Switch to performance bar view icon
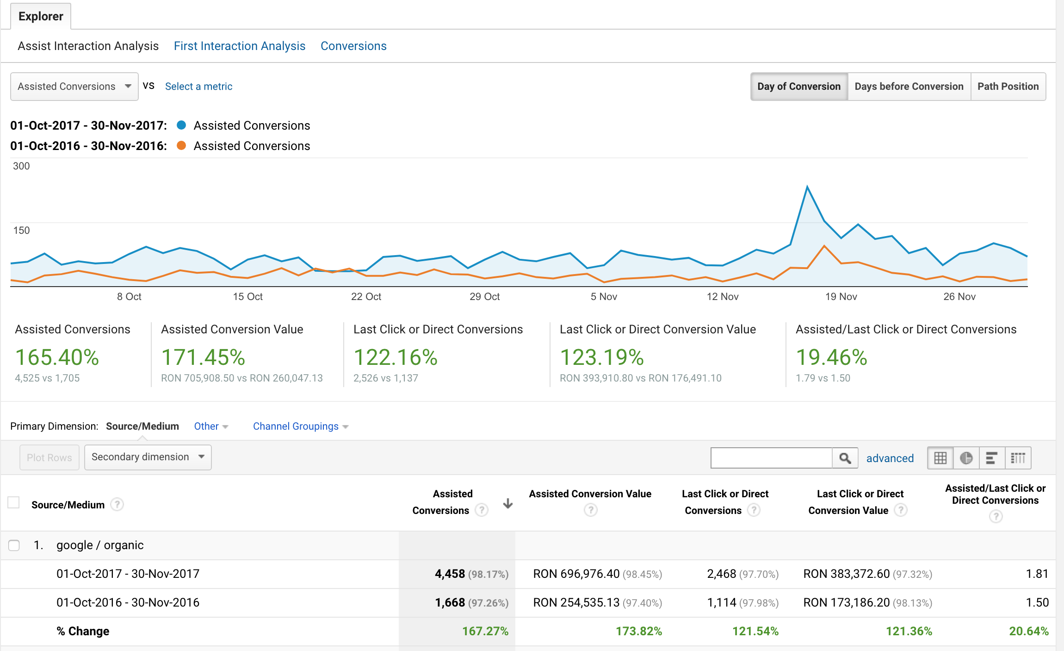1064x651 pixels. tap(991, 458)
